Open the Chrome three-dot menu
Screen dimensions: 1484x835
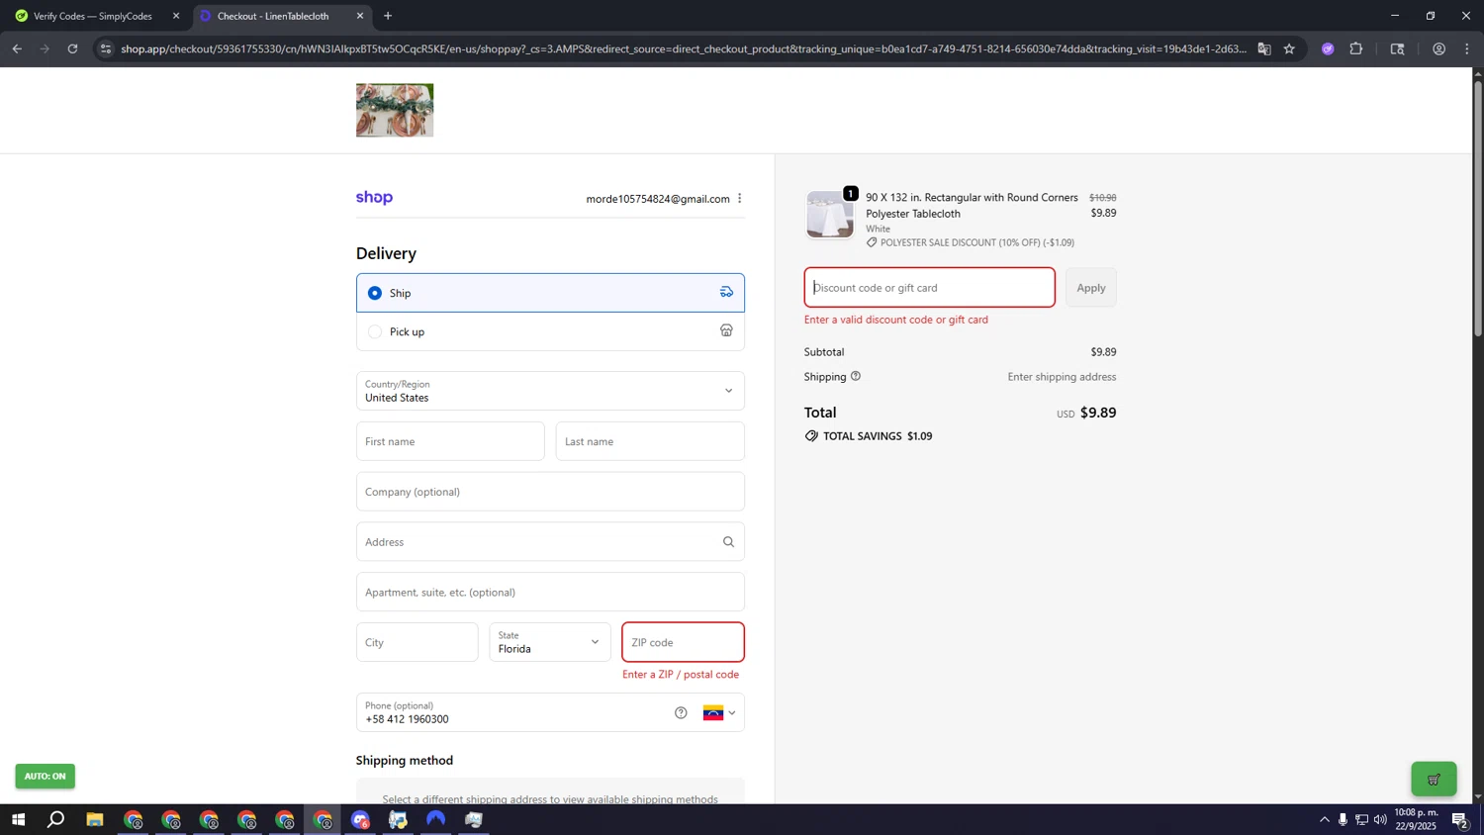pos(1467,48)
